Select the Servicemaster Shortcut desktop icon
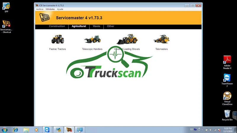This screenshot has width=237, height=133. [x=6, y=27]
